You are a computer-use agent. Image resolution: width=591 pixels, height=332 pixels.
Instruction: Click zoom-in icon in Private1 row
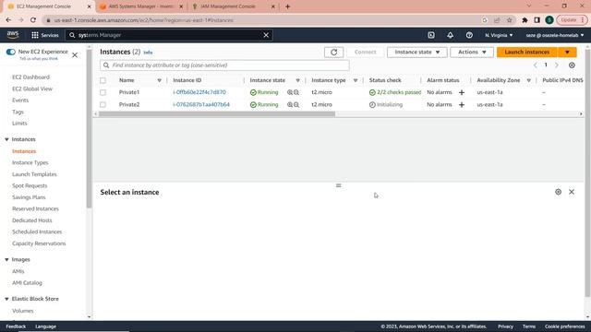coord(290,92)
